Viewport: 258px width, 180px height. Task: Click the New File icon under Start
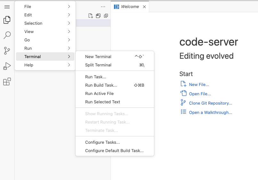coord(183,84)
